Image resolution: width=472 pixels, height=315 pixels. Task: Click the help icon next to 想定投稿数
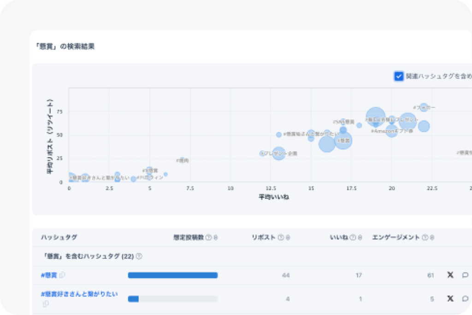coord(208,238)
